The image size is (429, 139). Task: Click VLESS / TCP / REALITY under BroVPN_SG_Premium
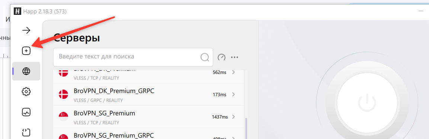[x=96, y=123]
